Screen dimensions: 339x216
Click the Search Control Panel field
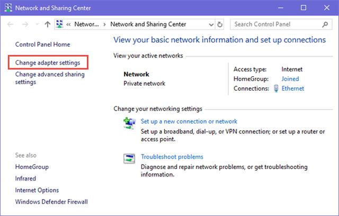click(x=275, y=24)
